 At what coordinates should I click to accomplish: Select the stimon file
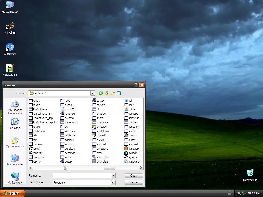130,135
